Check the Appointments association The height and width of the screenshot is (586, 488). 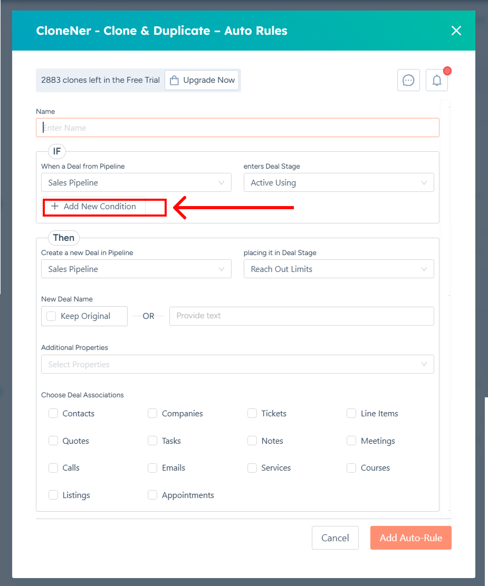click(152, 495)
